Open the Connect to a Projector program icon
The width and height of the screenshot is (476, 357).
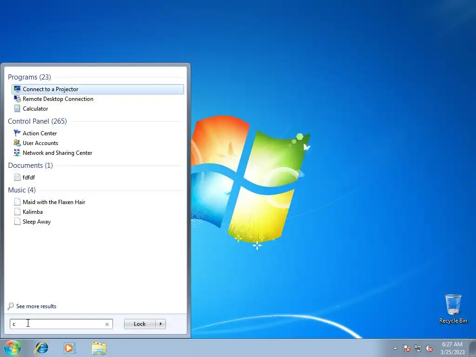click(17, 89)
